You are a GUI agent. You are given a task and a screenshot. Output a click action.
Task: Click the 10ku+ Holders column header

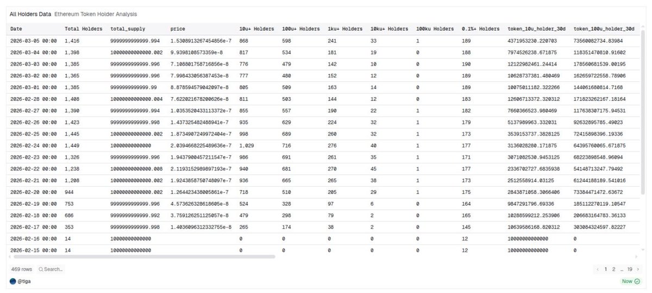pyautogui.click(x=390, y=29)
